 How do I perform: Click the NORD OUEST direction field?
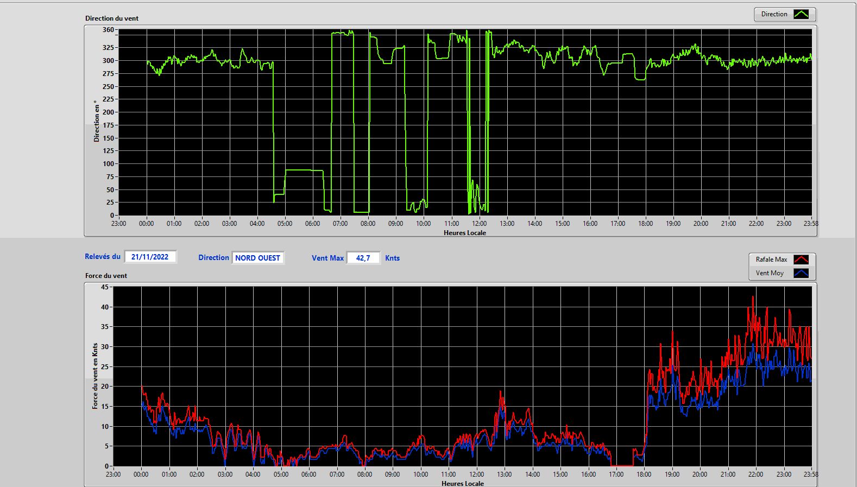pyautogui.click(x=258, y=258)
